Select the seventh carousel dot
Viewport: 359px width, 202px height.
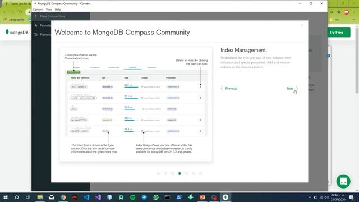(x=201, y=173)
